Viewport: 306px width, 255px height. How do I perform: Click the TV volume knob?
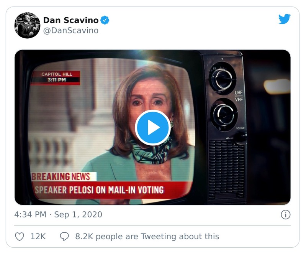(x=241, y=137)
